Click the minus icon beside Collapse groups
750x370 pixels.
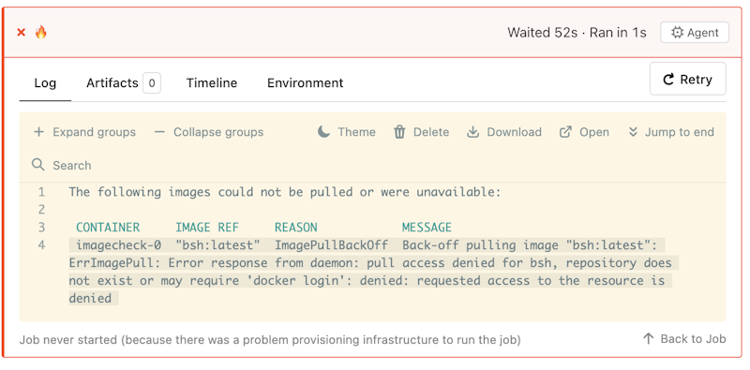click(x=159, y=132)
